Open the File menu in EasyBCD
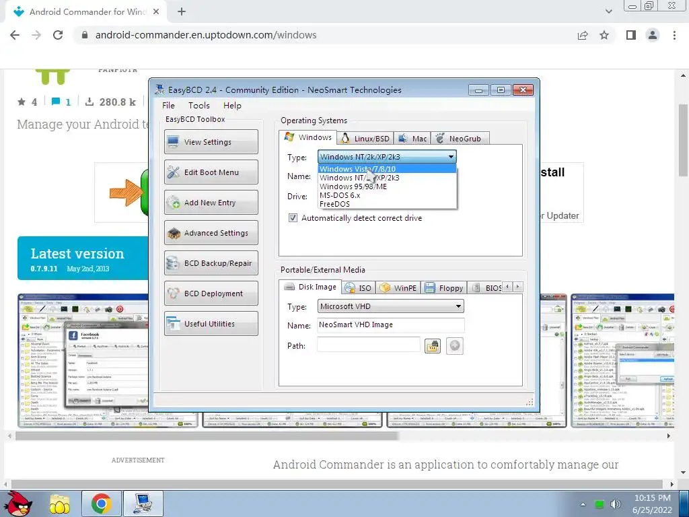This screenshot has width=689, height=517. point(168,106)
